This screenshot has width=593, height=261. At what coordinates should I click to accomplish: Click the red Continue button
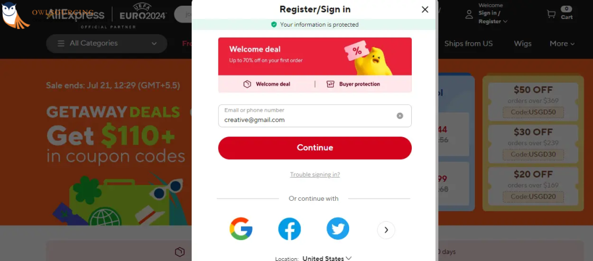pyautogui.click(x=314, y=148)
